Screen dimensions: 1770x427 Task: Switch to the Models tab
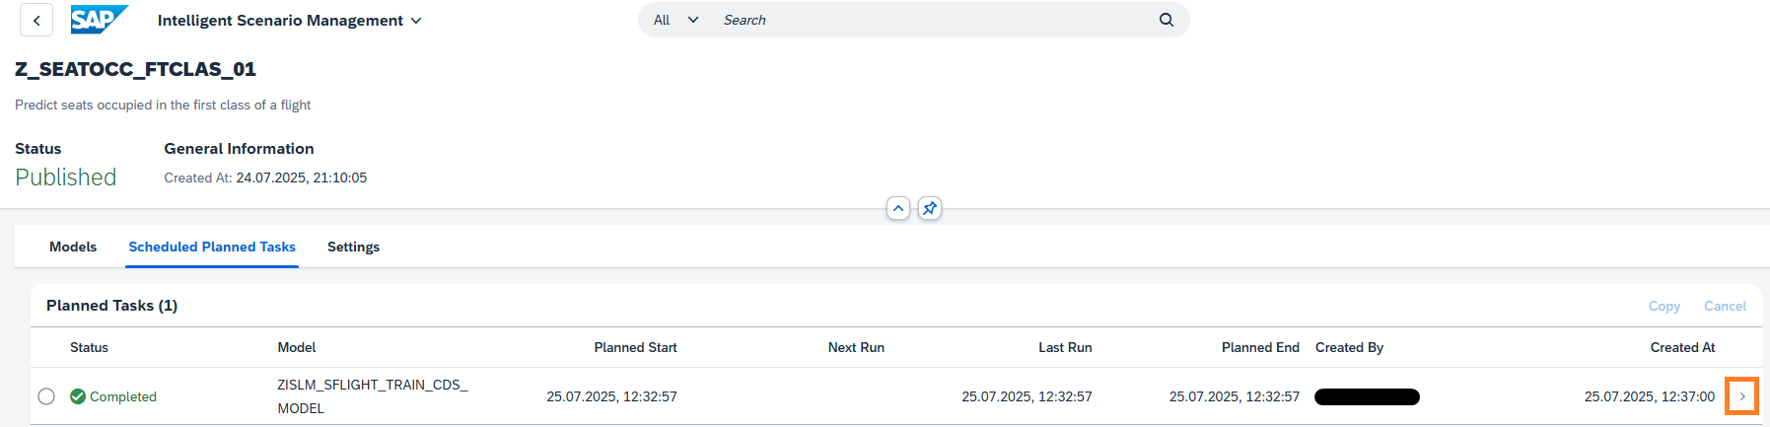pos(73,247)
